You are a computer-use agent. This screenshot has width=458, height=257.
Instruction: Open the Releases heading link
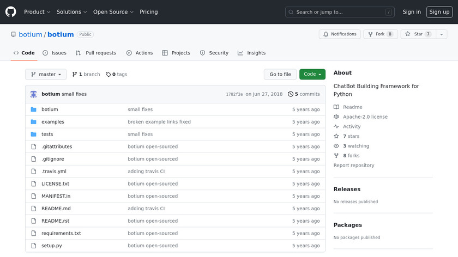[347, 189]
